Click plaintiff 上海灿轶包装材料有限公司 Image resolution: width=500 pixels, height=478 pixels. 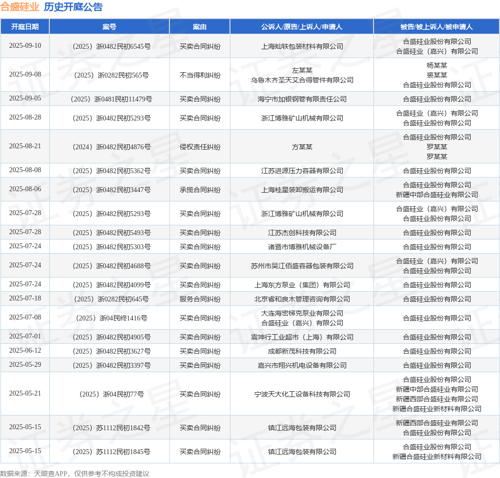coord(302,46)
